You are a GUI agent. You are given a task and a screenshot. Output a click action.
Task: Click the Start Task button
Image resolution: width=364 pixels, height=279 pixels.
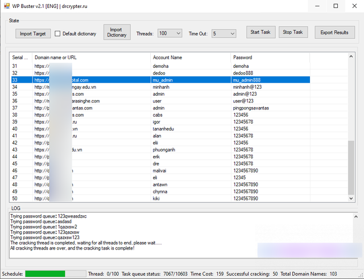(260, 32)
